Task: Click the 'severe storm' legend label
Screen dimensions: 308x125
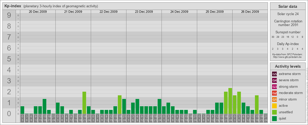Action: 289,80
